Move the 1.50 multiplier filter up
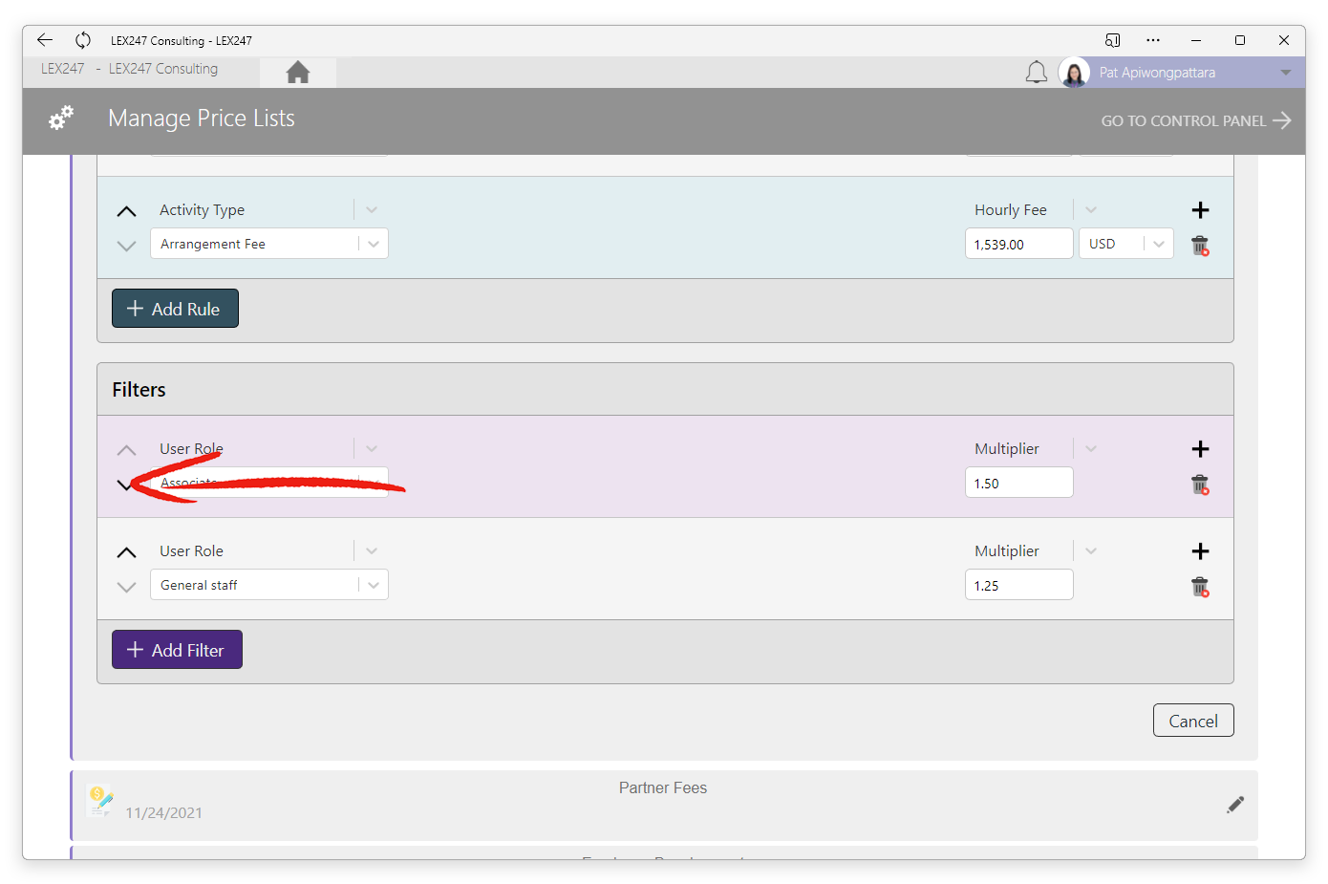The image size is (1328, 884). (x=126, y=450)
